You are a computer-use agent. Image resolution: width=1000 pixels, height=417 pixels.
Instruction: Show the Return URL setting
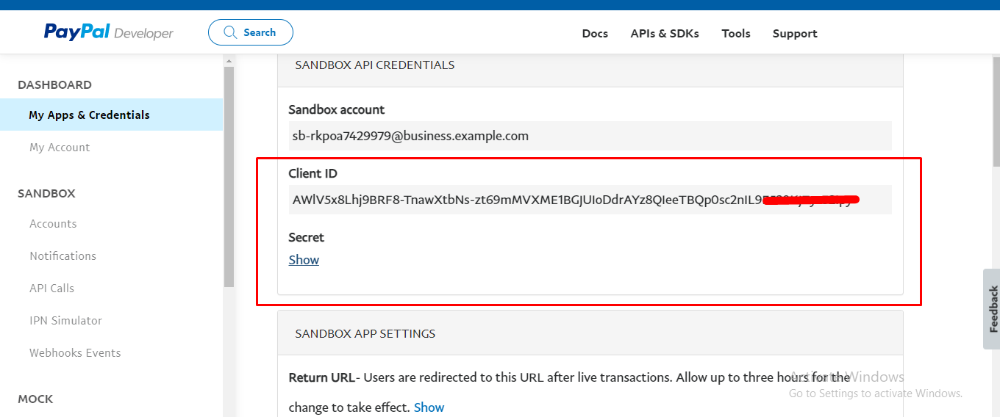click(x=429, y=407)
